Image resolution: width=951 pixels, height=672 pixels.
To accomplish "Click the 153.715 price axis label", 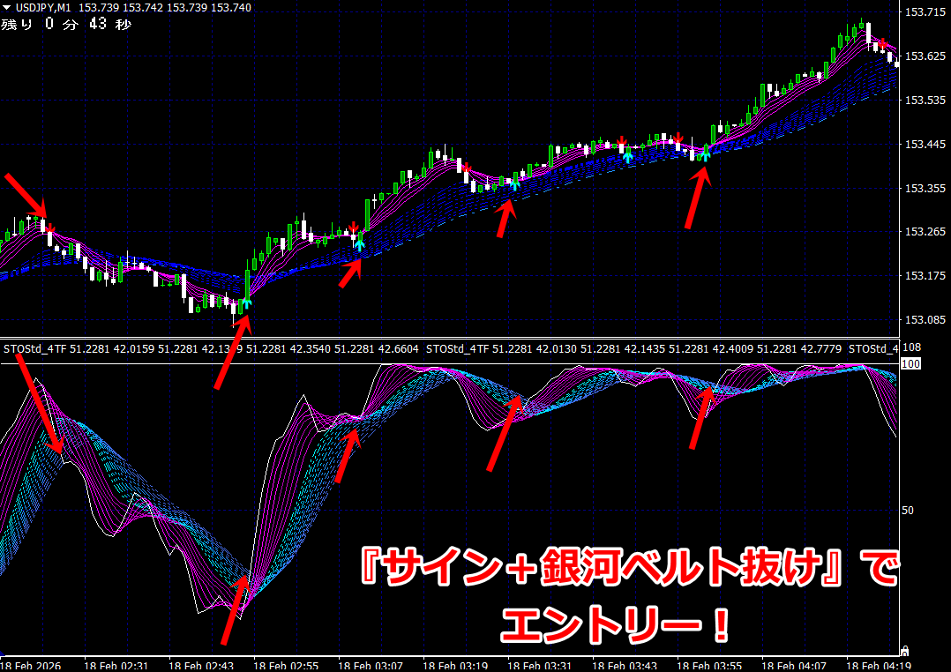I will (x=925, y=12).
